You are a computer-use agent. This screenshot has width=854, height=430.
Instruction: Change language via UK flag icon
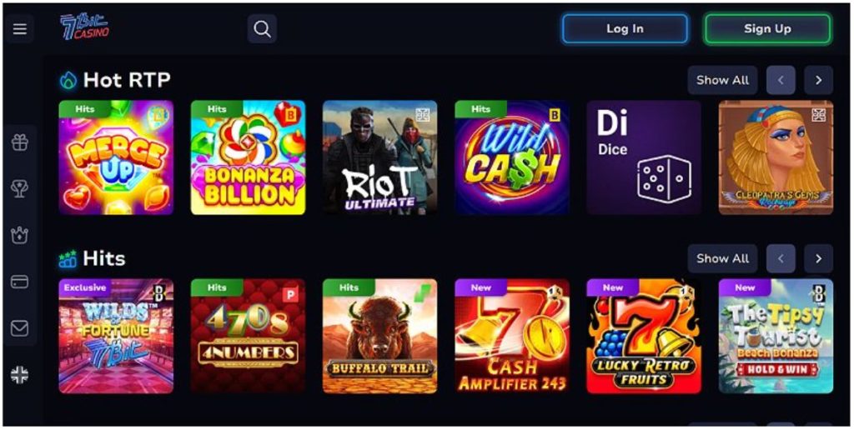(x=20, y=375)
